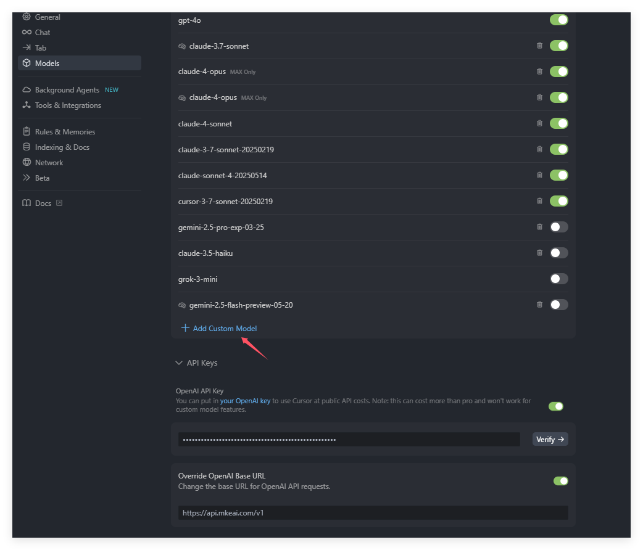Open Network settings

49,163
